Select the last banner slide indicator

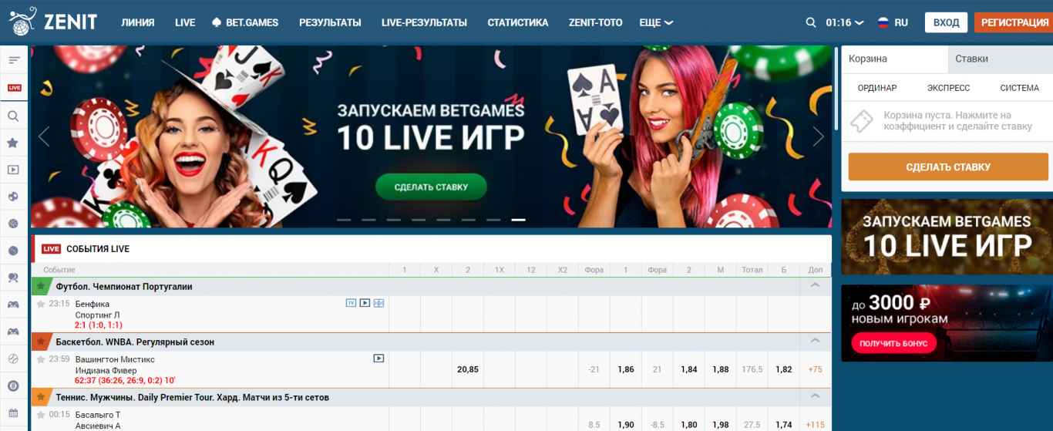click(518, 220)
